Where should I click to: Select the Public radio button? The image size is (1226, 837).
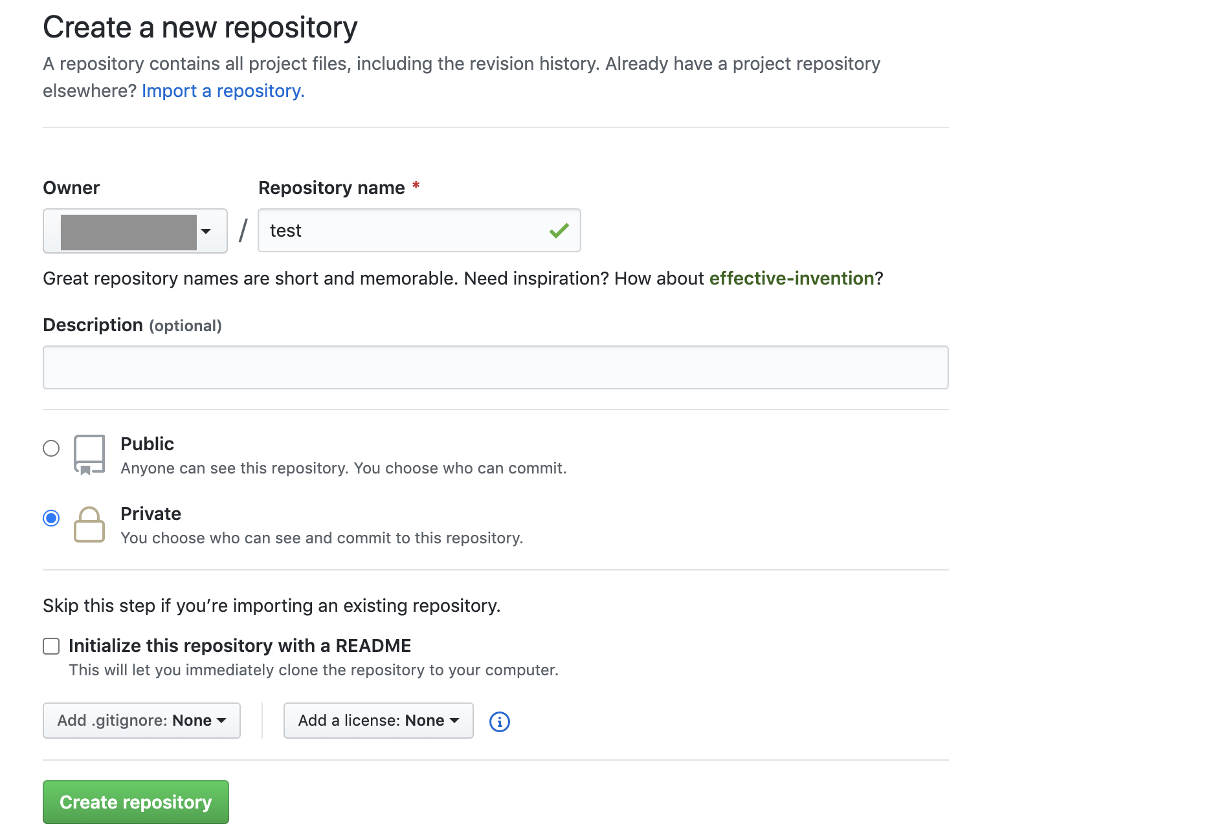(x=51, y=448)
